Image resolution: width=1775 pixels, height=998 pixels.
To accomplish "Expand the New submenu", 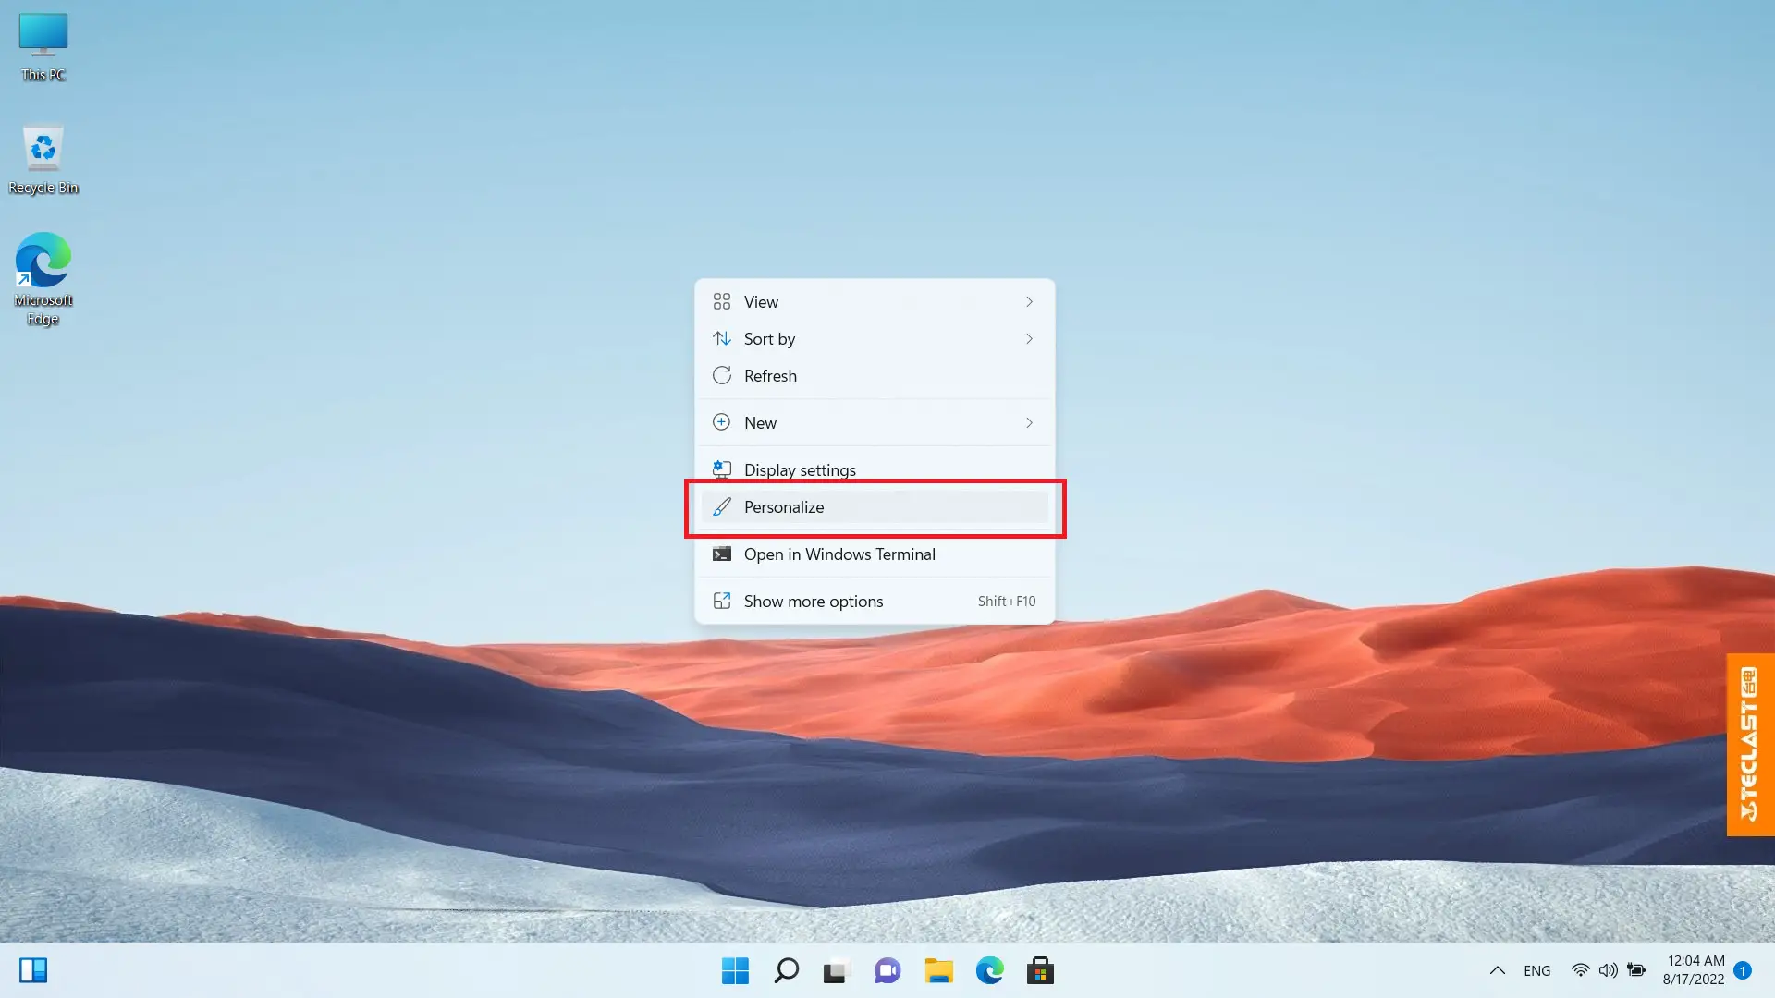I will coord(760,422).
